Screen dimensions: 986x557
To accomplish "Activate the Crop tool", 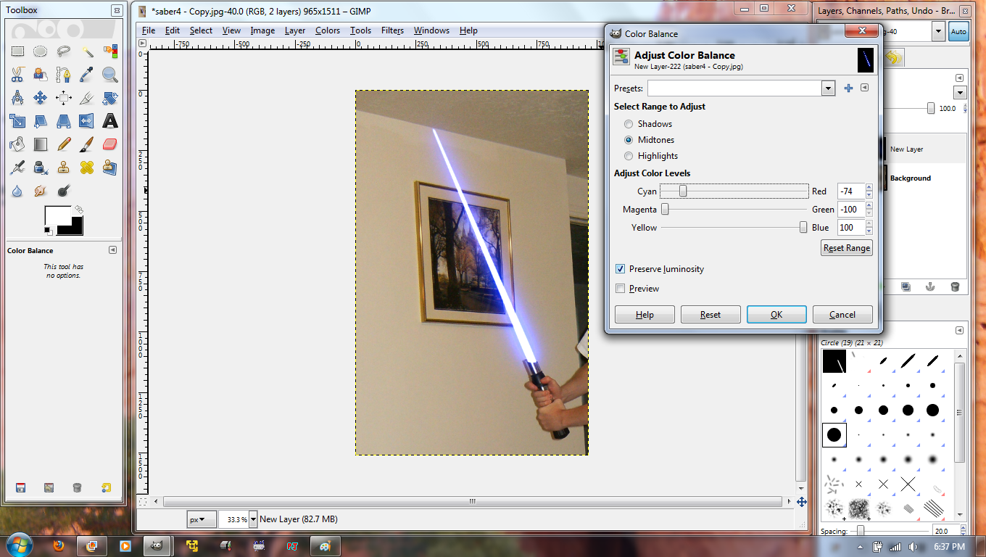I will pos(87,98).
